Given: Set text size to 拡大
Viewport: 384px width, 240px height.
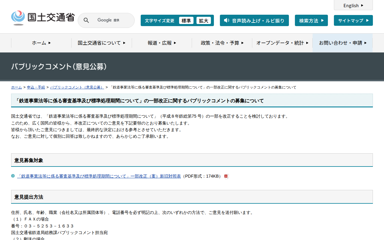Looking at the screenshot, I should (203, 20).
